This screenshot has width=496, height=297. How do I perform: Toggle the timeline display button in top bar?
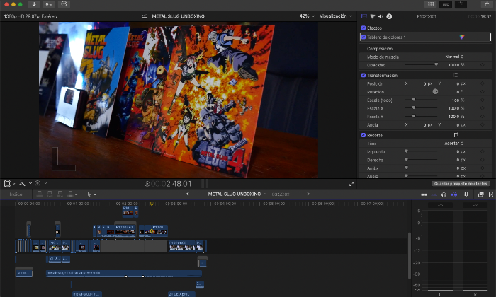click(x=446, y=4)
